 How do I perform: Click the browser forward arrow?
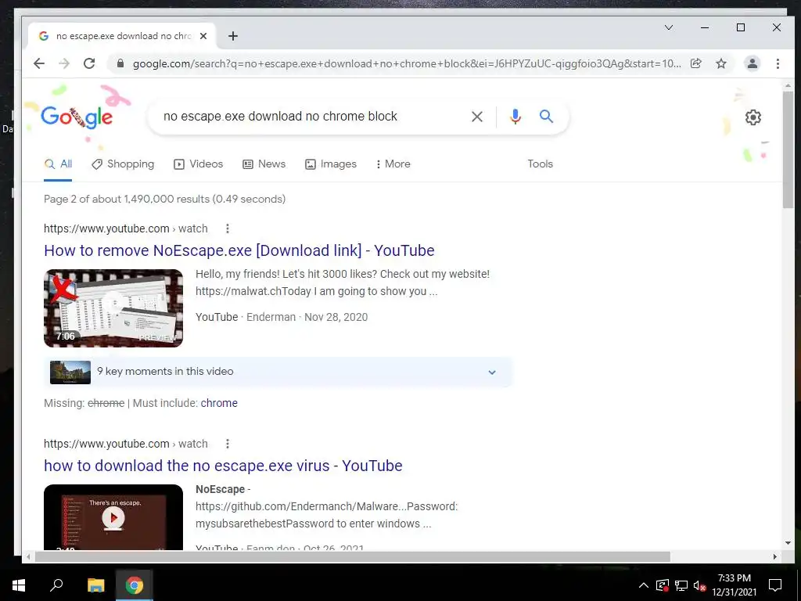coord(64,63)
